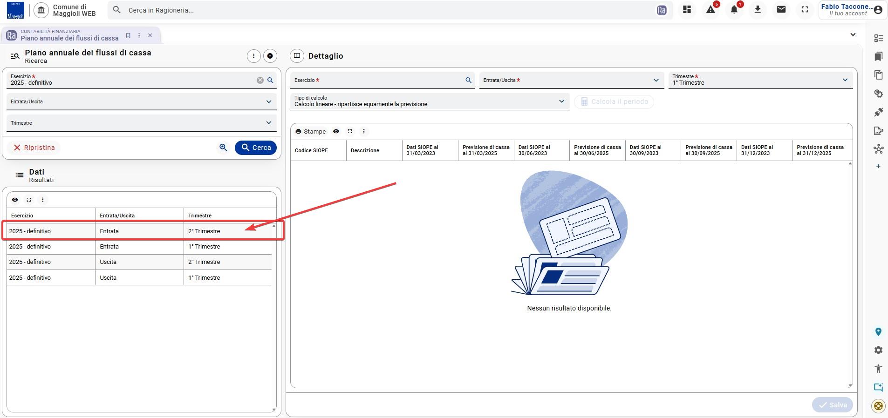Toggle fullscreen icon in the top bar
This screenshot has width=888, height=418.
coord(805,10)
